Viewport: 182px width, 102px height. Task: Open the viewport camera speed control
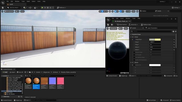pos(133,11)
